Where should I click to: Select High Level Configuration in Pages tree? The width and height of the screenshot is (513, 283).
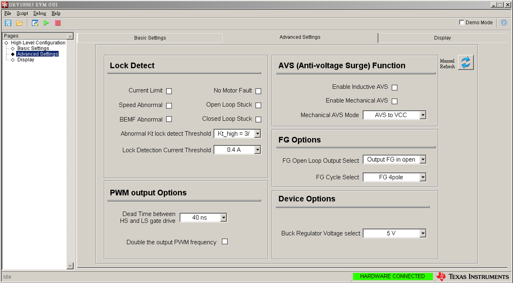(x=38, y=43)
